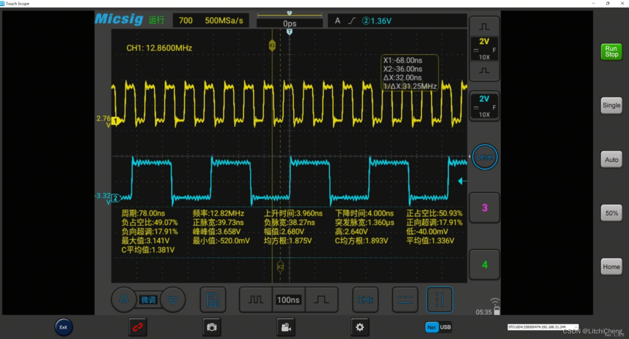
Task: Click the 运行 running status label
Action: pyautogui.click(x=156, y=20)
